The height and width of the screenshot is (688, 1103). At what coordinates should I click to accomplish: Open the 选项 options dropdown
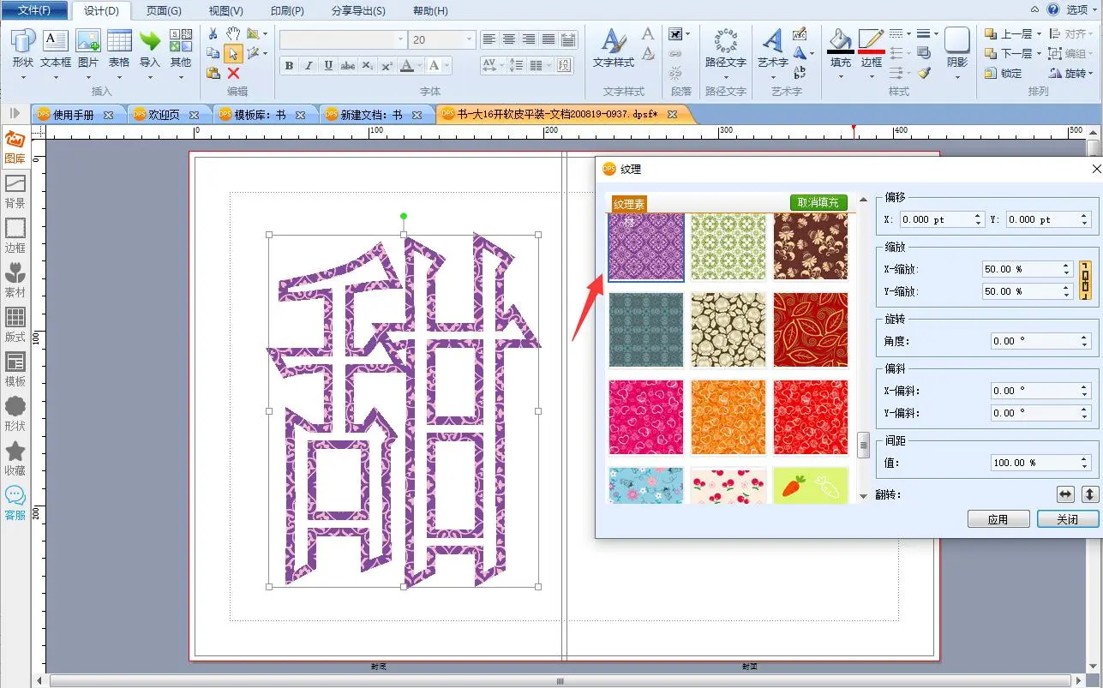click(x=1082, y=10)
